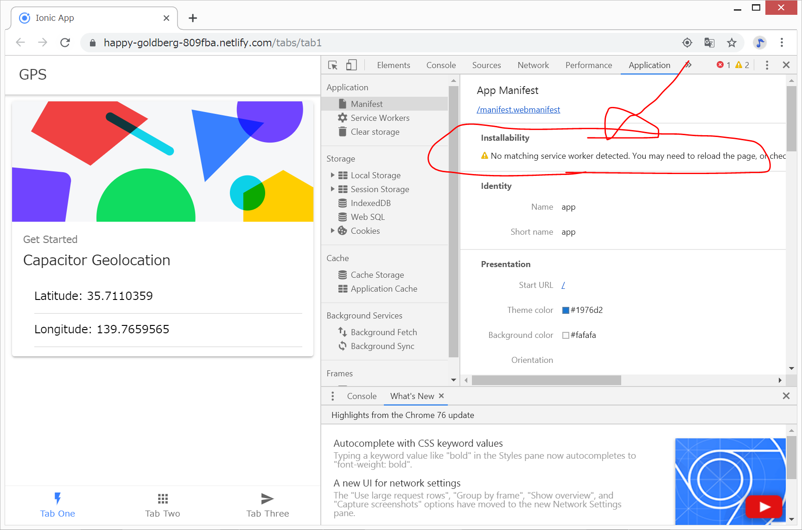Click the theme color #1976d2 swatch
802x530 pixels.
click(x=566, y=310)
